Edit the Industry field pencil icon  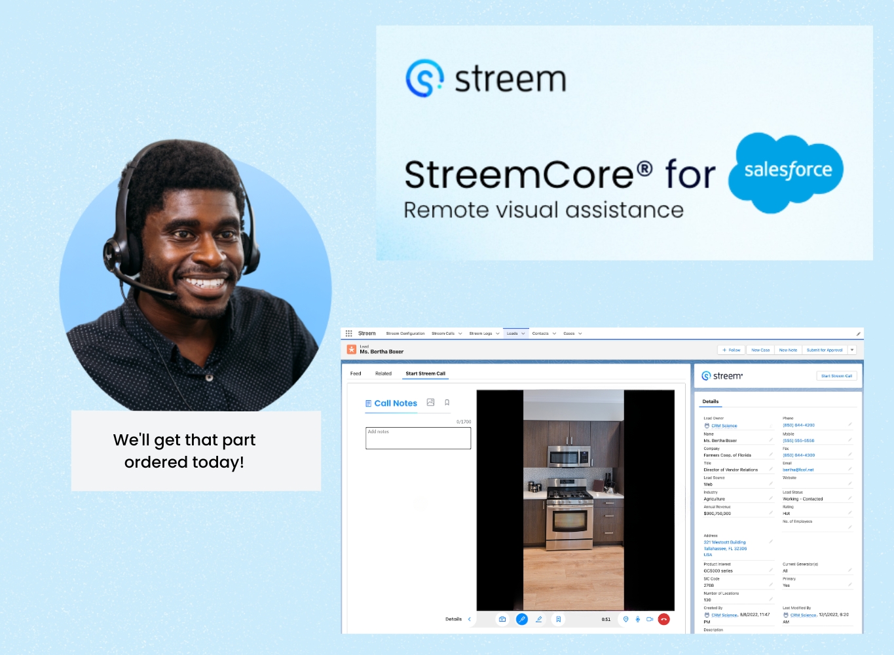pos(771,498)
